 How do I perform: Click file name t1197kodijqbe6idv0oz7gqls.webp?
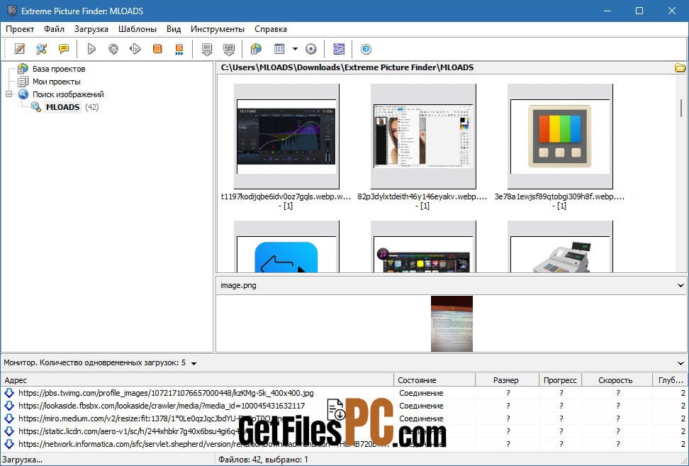(x=286, y=196)
